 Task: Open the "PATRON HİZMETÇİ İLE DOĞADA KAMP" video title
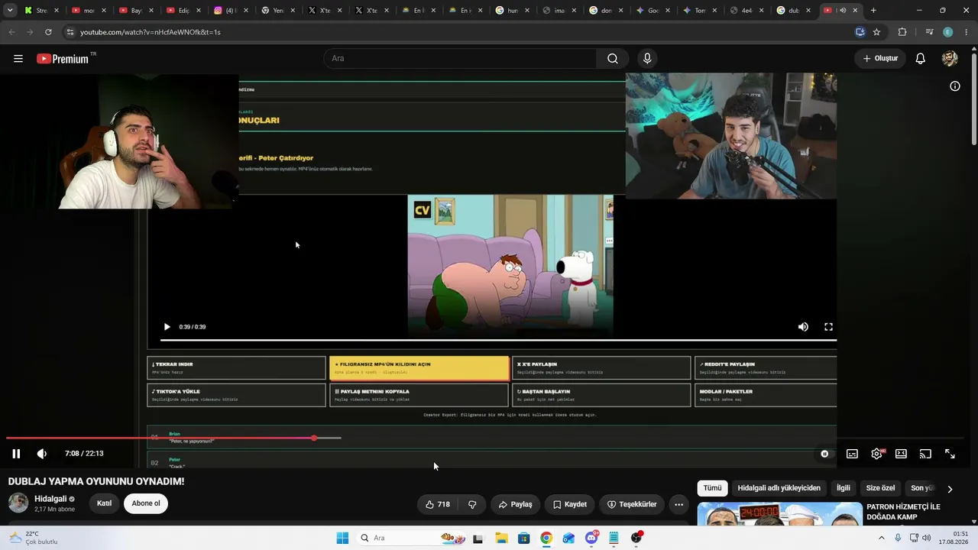[x=903, y=512]
